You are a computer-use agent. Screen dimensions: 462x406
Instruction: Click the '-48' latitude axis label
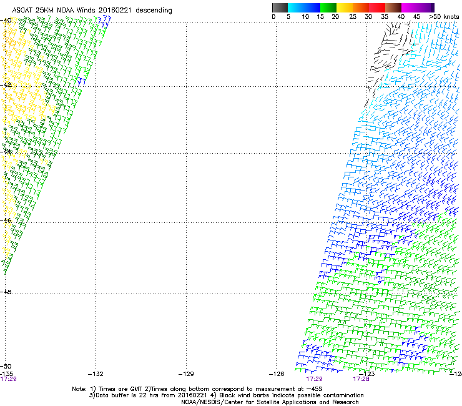pos(6,292)
